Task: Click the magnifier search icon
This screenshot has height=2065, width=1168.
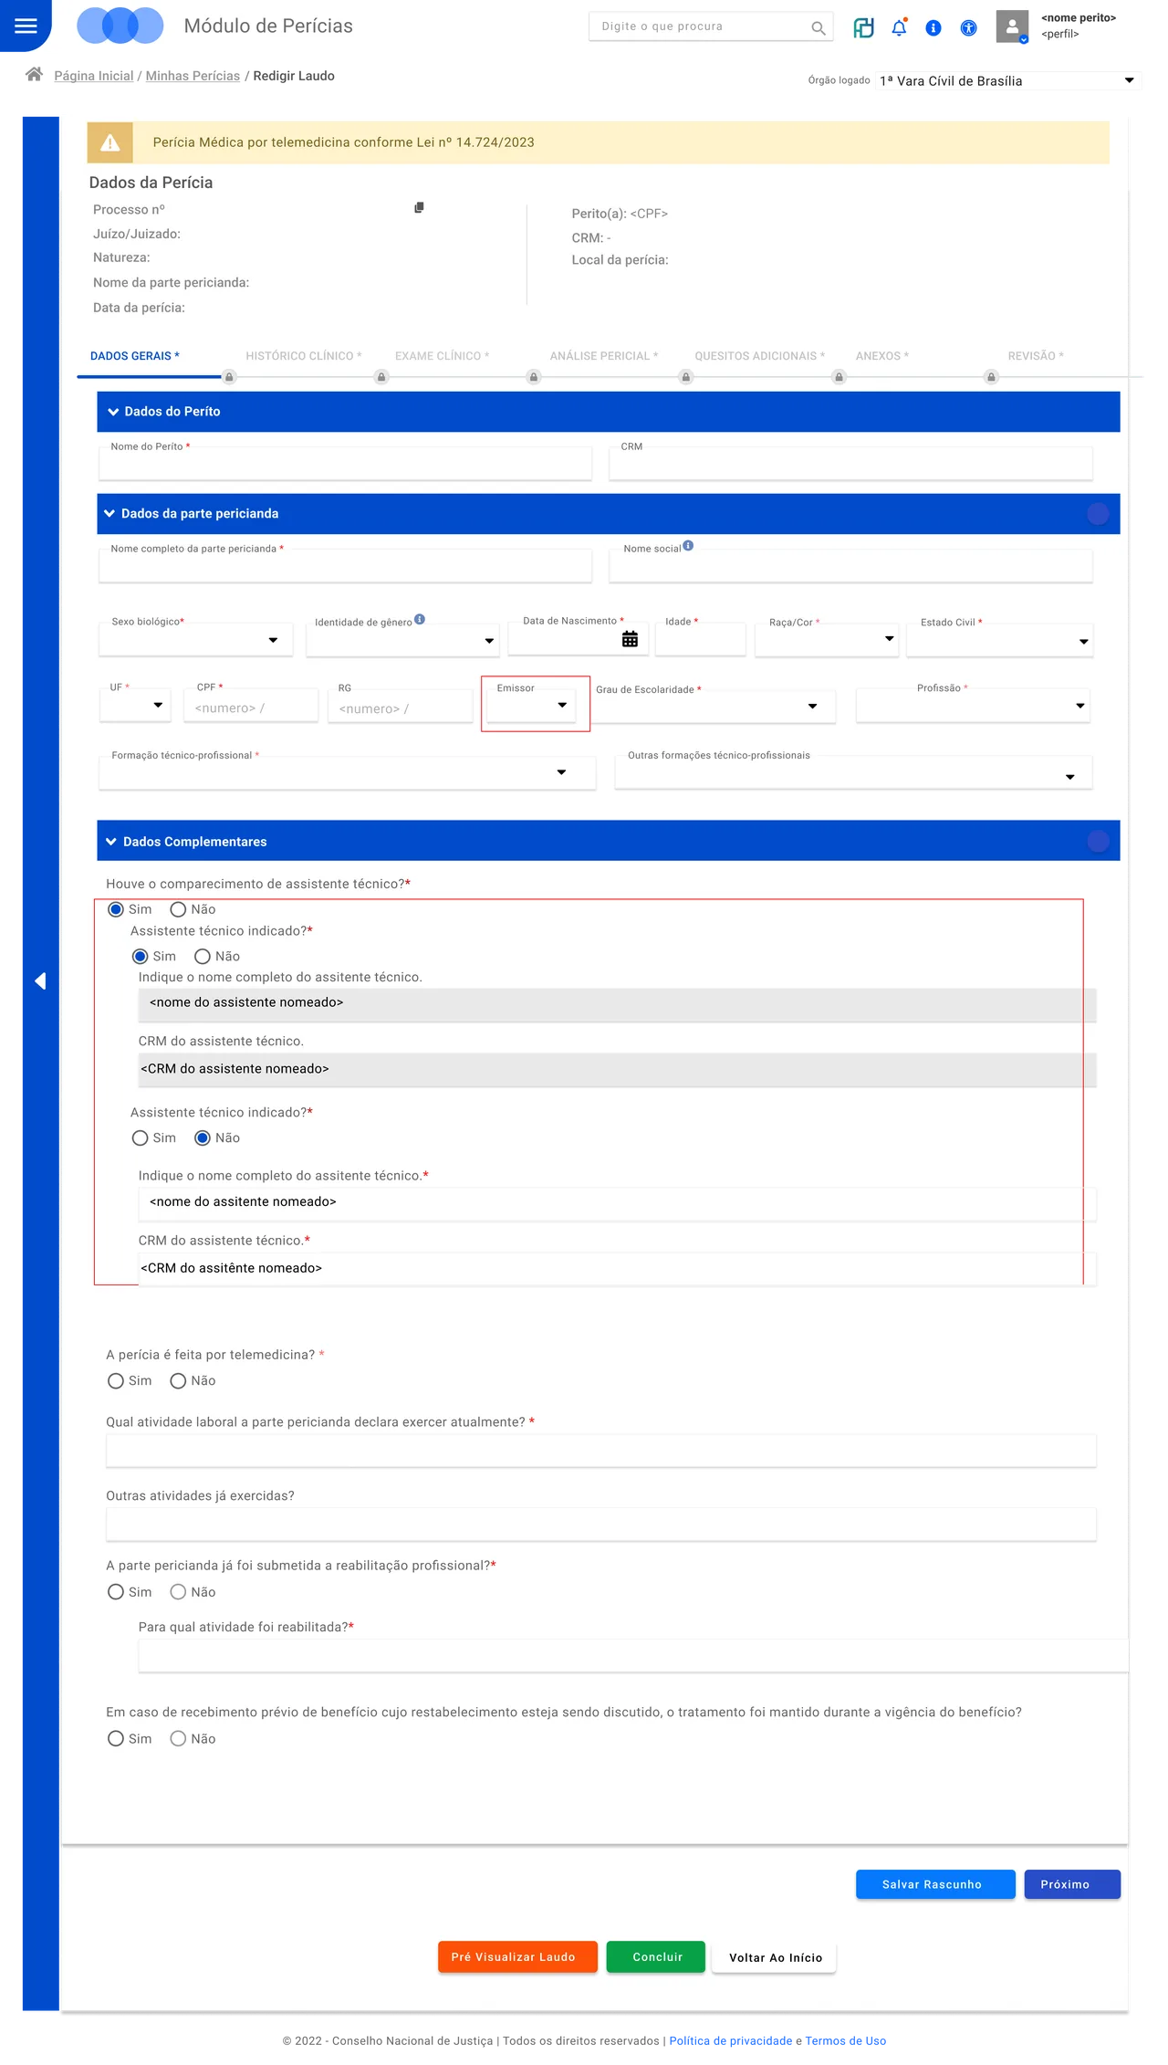Action: pyautogui.click(x=818, y=27)
